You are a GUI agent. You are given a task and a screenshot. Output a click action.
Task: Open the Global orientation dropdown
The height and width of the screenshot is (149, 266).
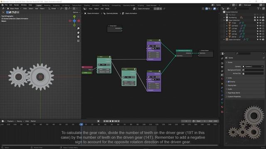pos(54,8)
